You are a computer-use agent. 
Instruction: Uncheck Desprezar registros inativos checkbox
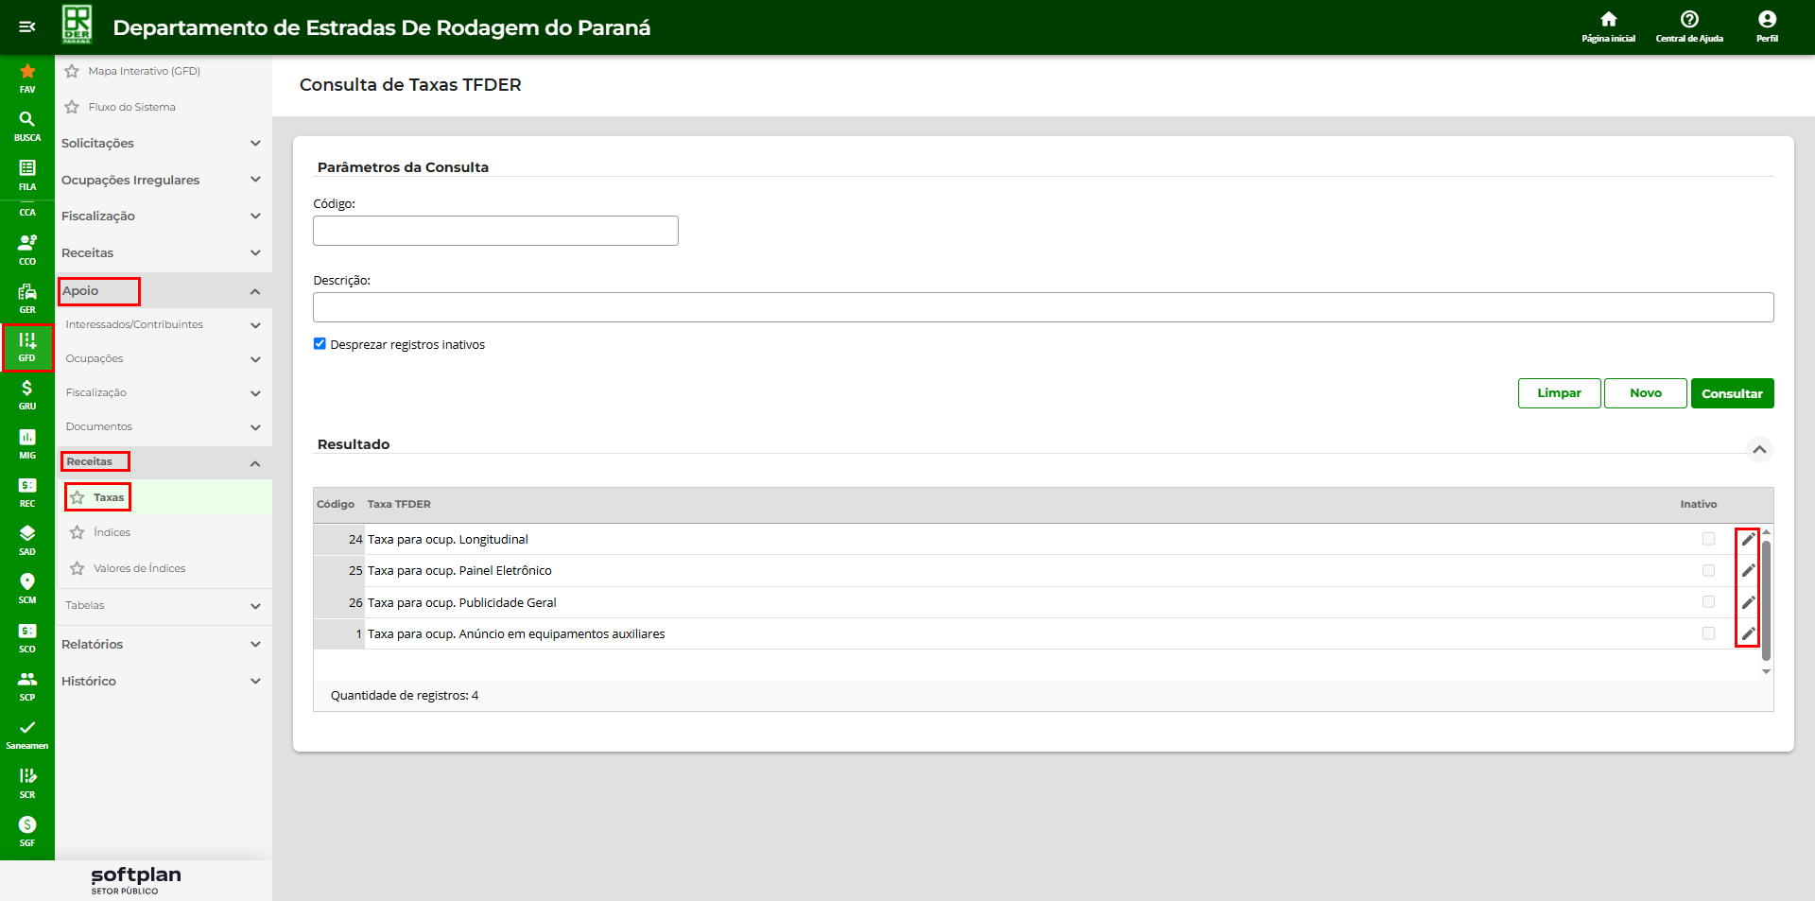[x=320, y=344]
